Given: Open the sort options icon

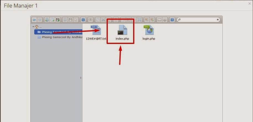Looking at the screenshot, I should pos(165,20).
